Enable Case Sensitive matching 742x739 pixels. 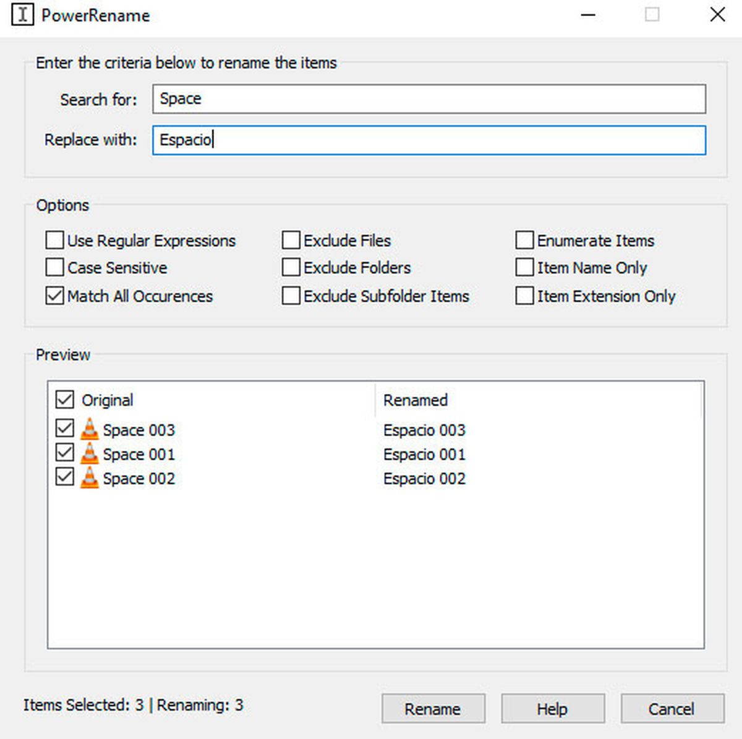pos(54,267)
